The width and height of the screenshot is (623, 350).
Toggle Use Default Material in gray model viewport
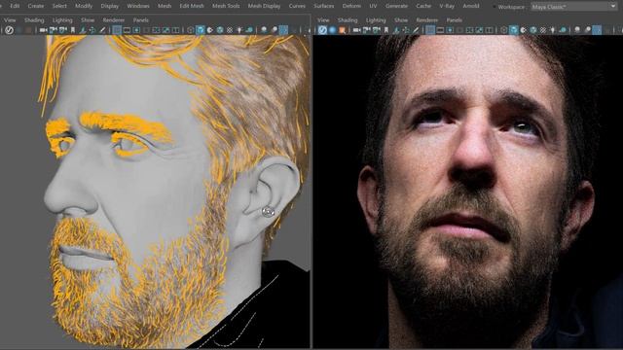[210, 30]
